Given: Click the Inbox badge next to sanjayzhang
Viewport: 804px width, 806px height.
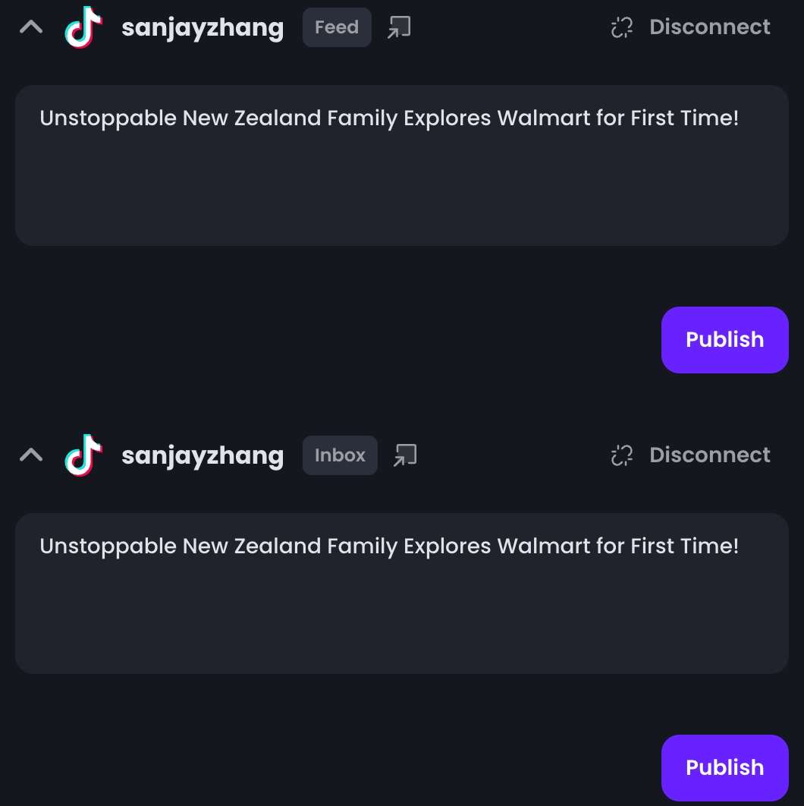Looking at the screenshot, I should click(x=340, y=455).
